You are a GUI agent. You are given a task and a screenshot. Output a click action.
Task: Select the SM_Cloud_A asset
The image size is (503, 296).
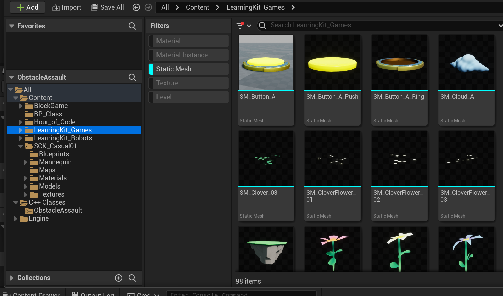pos(466,80)
